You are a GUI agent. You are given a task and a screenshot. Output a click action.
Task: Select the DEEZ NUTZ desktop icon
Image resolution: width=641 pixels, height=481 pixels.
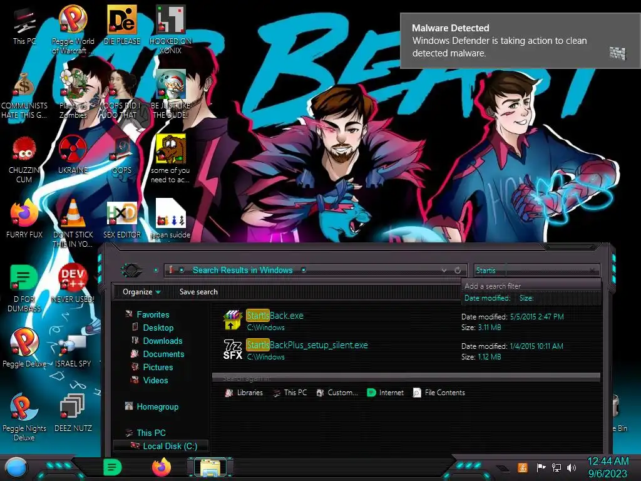point(73,413)
